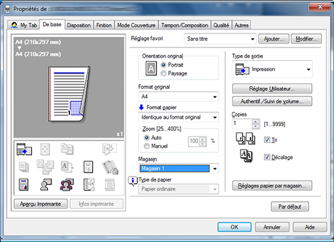Open the Type de sortie Impression dropdown
Screen dimensions: 334x242
[x=272, y=70]
